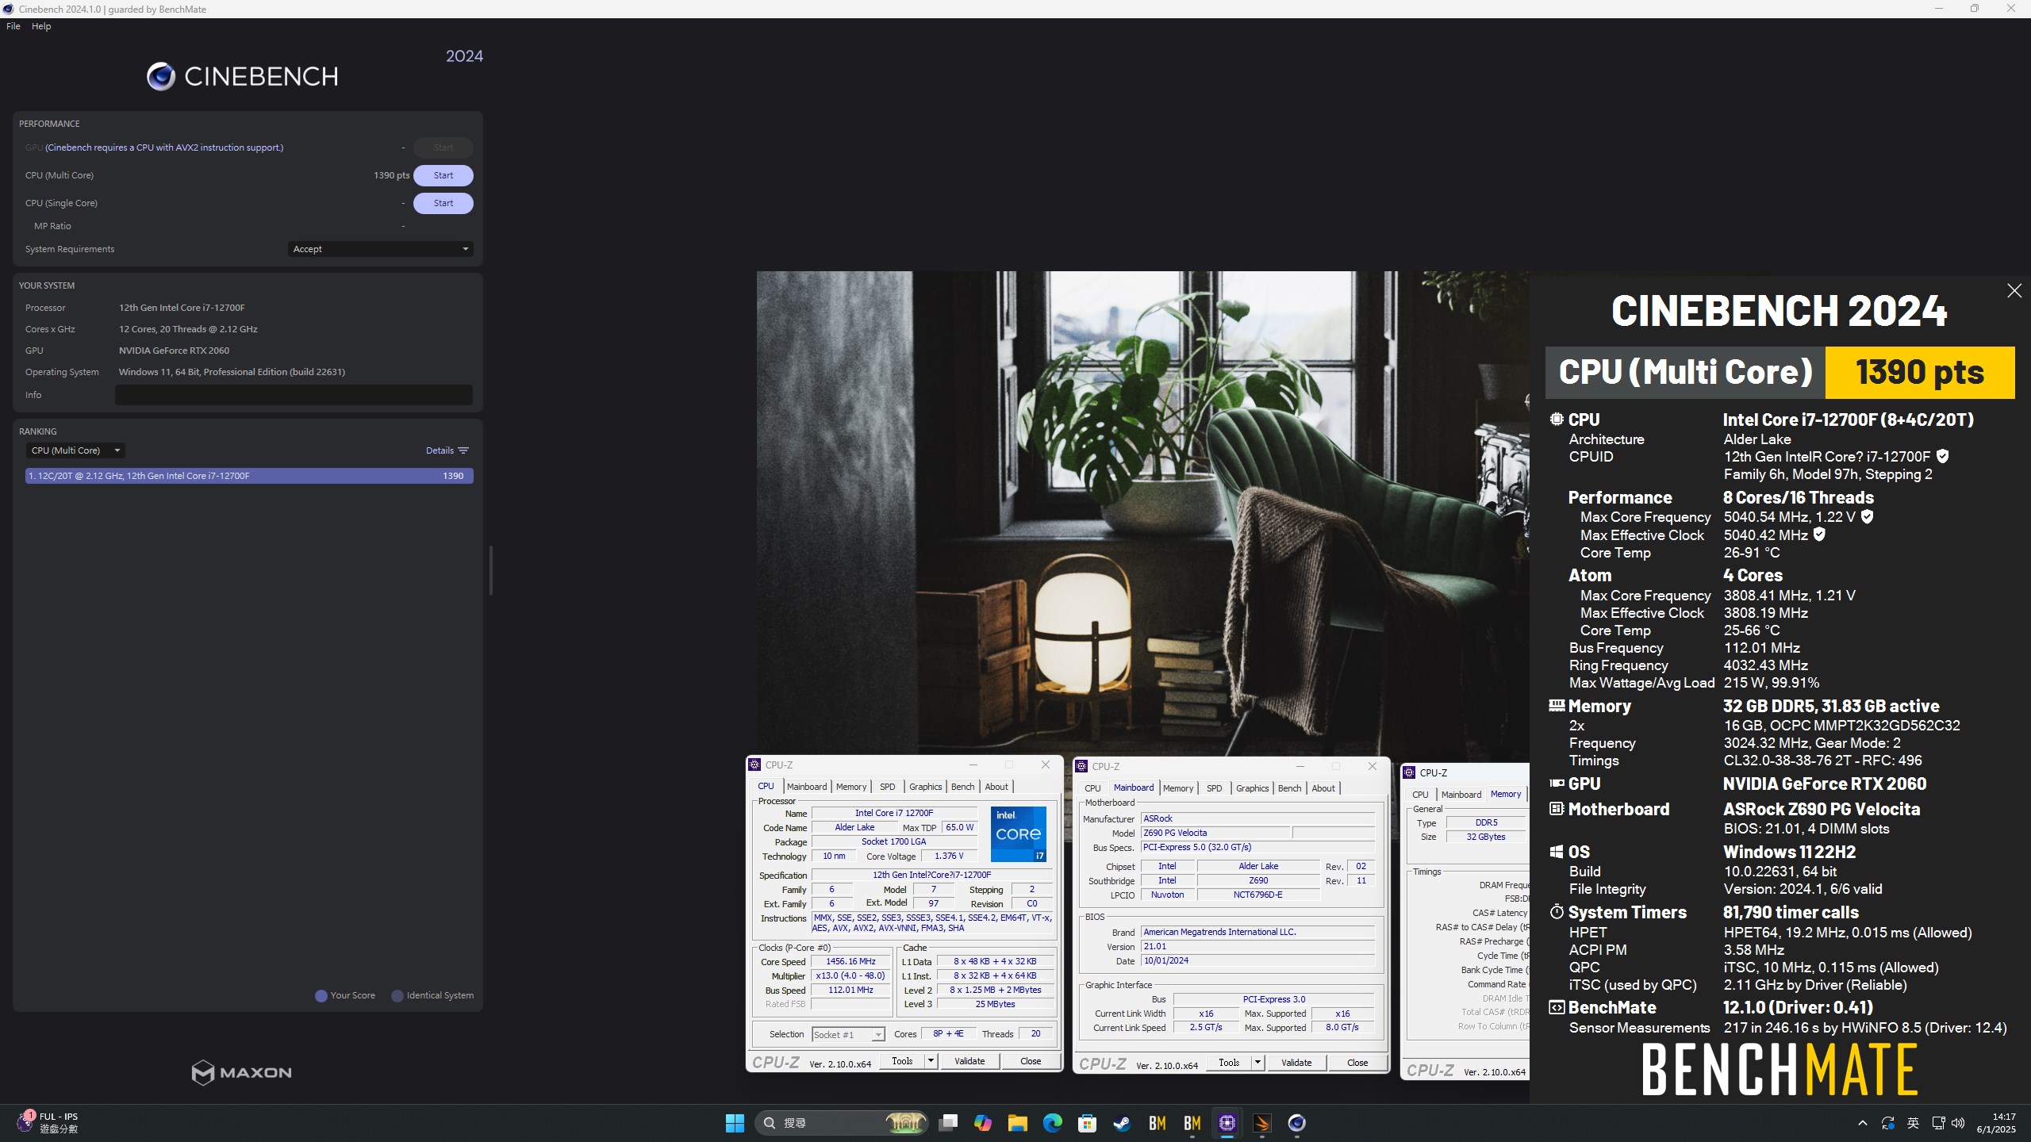Open the sync status tray icon

pyautogui.click(x=1888, y=1123)
